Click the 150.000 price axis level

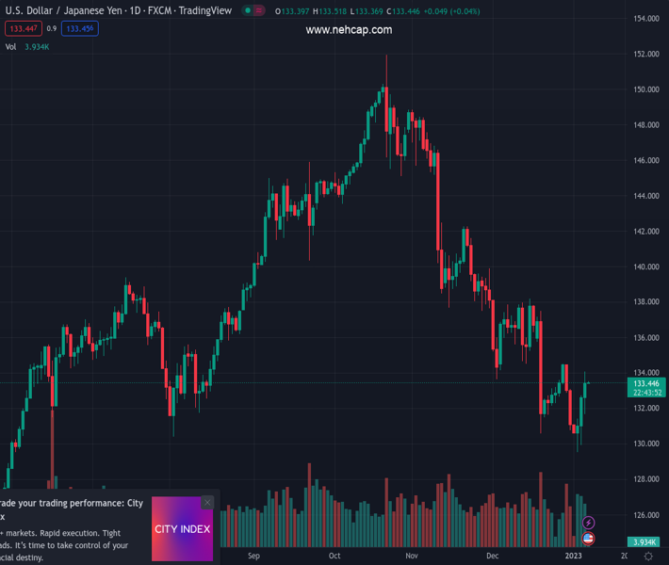(645, 90)
